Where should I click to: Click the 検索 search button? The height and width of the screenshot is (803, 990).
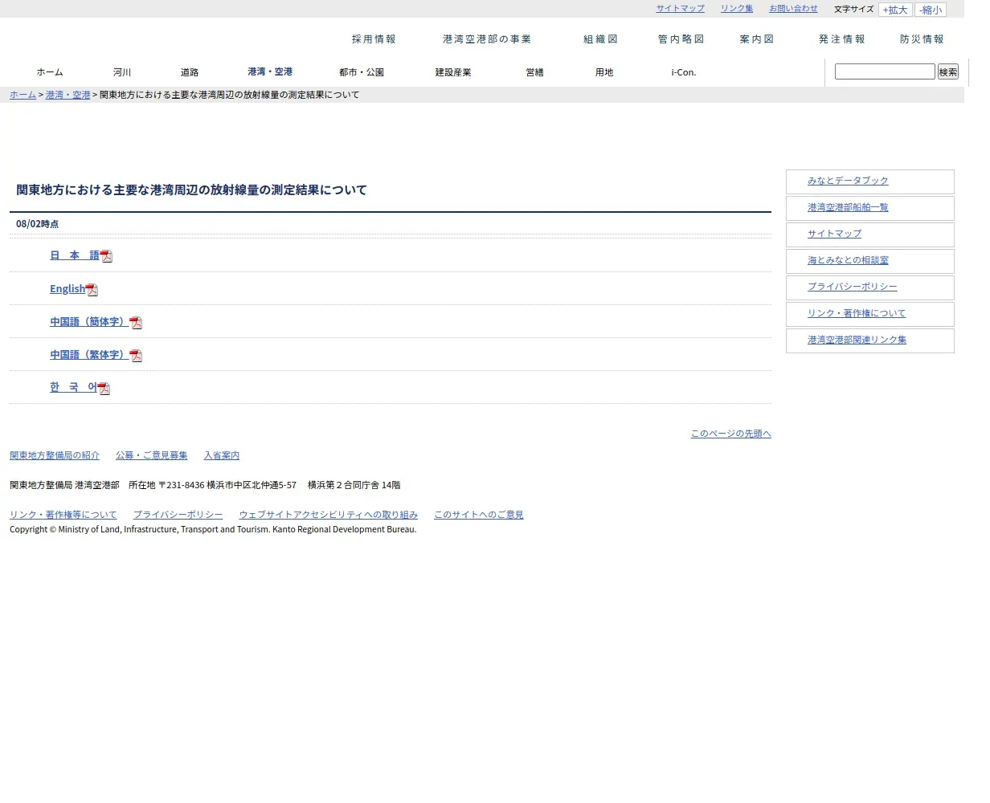click(948, 71)
